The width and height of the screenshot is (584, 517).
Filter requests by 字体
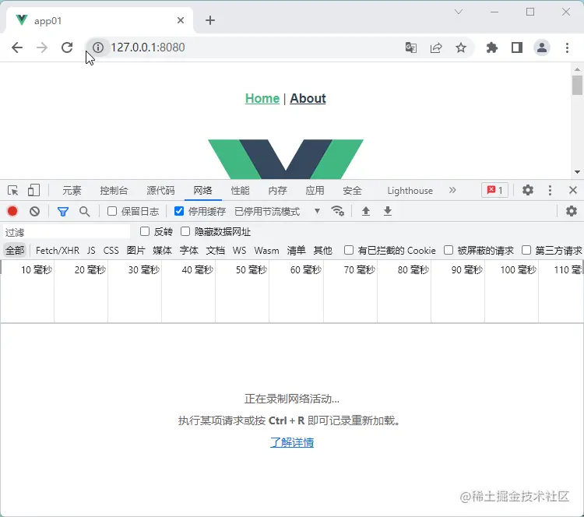(189, 250)
